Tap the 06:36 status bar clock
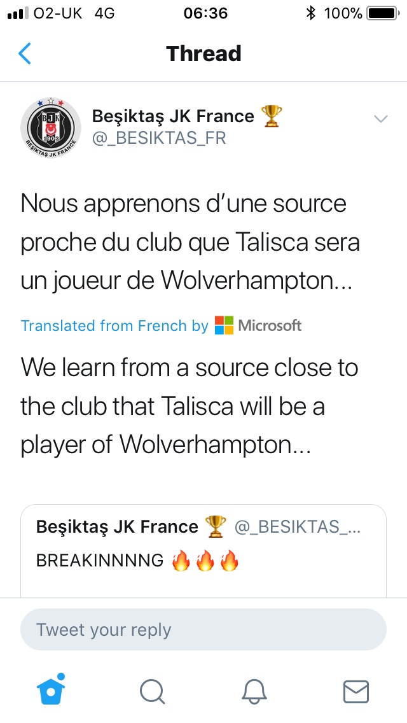Image resolution: width=407 pixels, height=723 pixels. [205, 13]
